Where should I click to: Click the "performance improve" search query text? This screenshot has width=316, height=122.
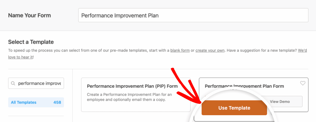pyautogui.click(x=40, y=83)
